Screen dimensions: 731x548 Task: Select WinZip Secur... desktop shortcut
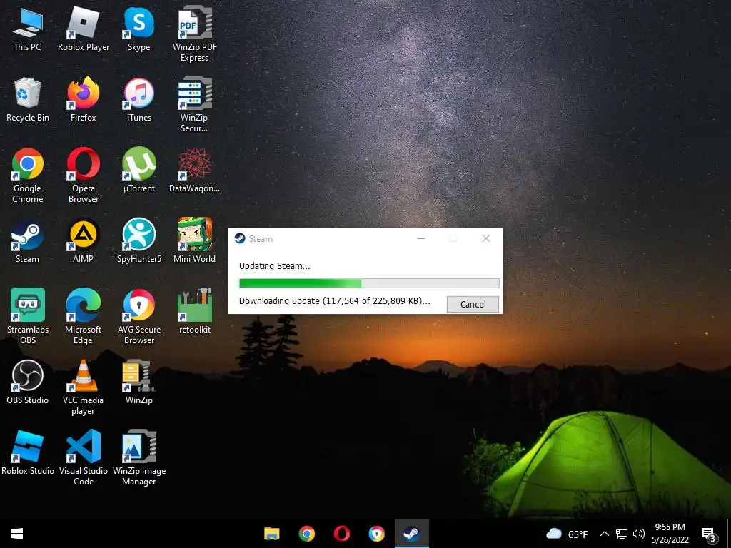pos(194,106)
